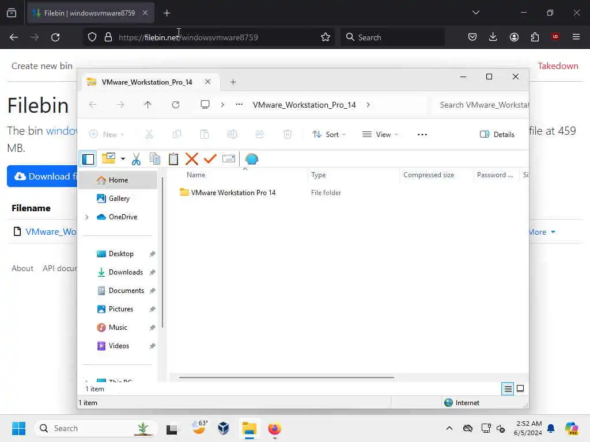Refresh the Explorer folder view
590x442 pixels.
175,105
